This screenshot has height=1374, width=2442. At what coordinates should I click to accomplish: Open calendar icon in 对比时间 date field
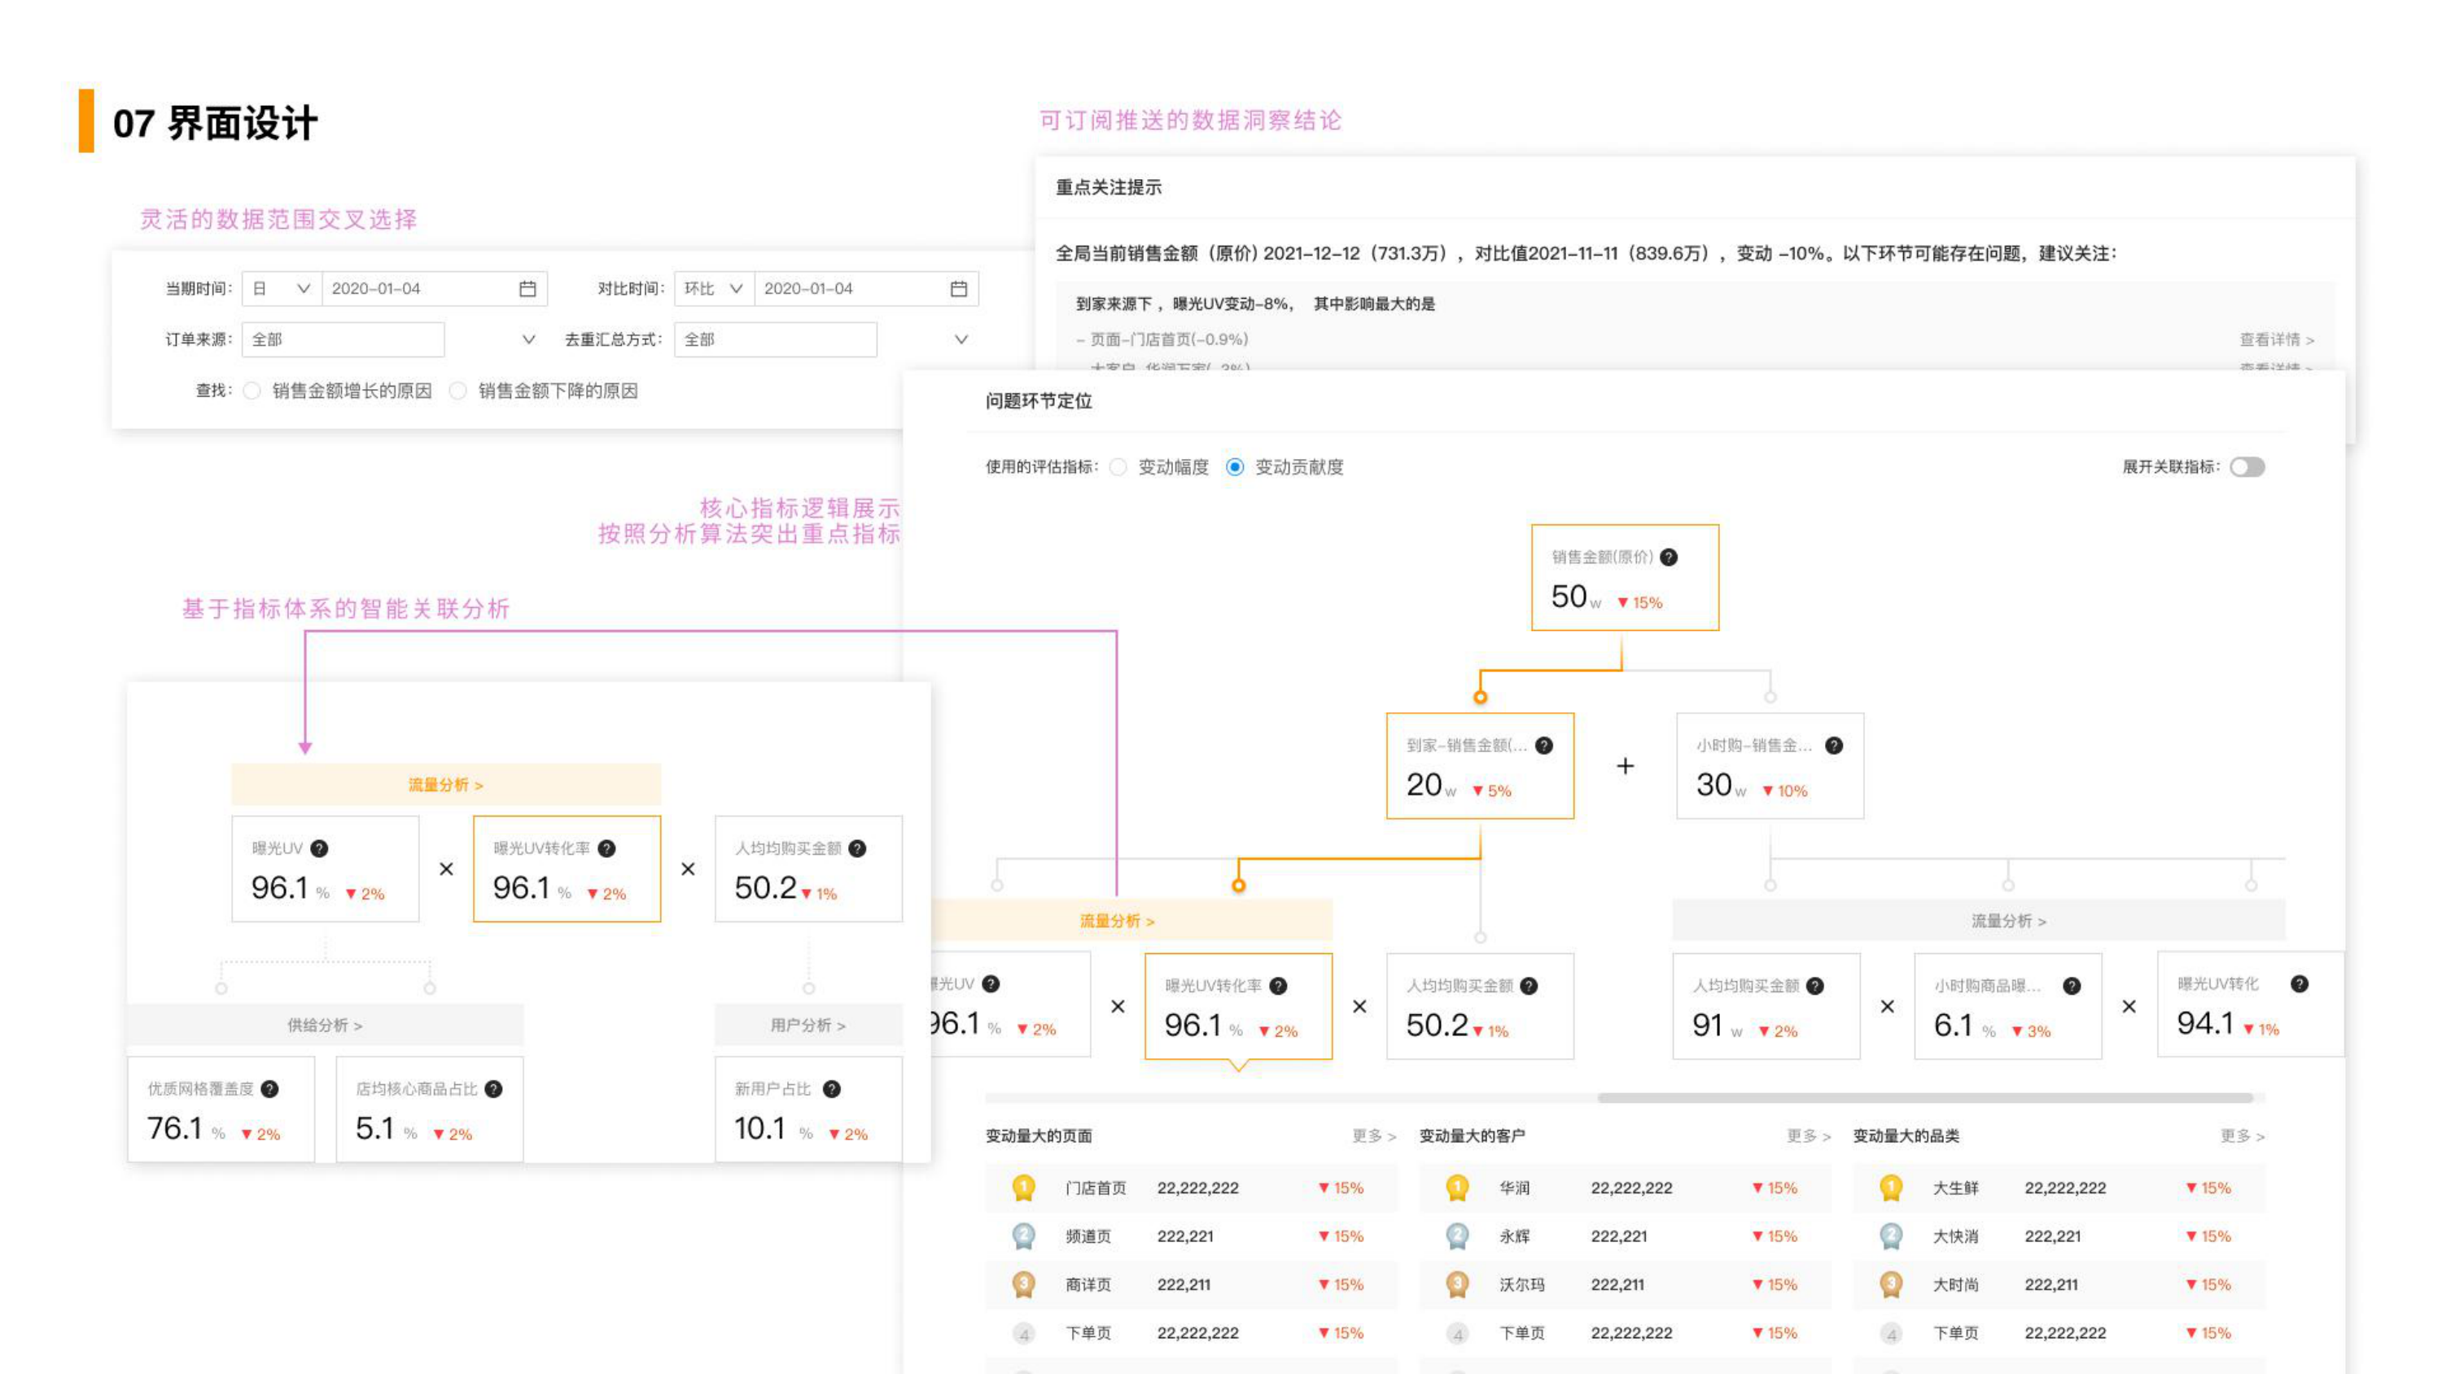(958, 288)
